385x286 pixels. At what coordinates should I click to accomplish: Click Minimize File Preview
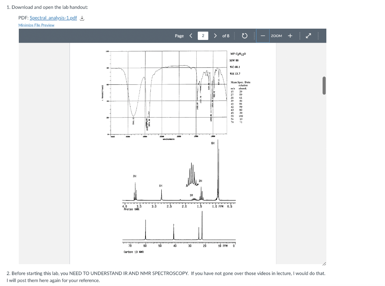[x=36, y=25]
